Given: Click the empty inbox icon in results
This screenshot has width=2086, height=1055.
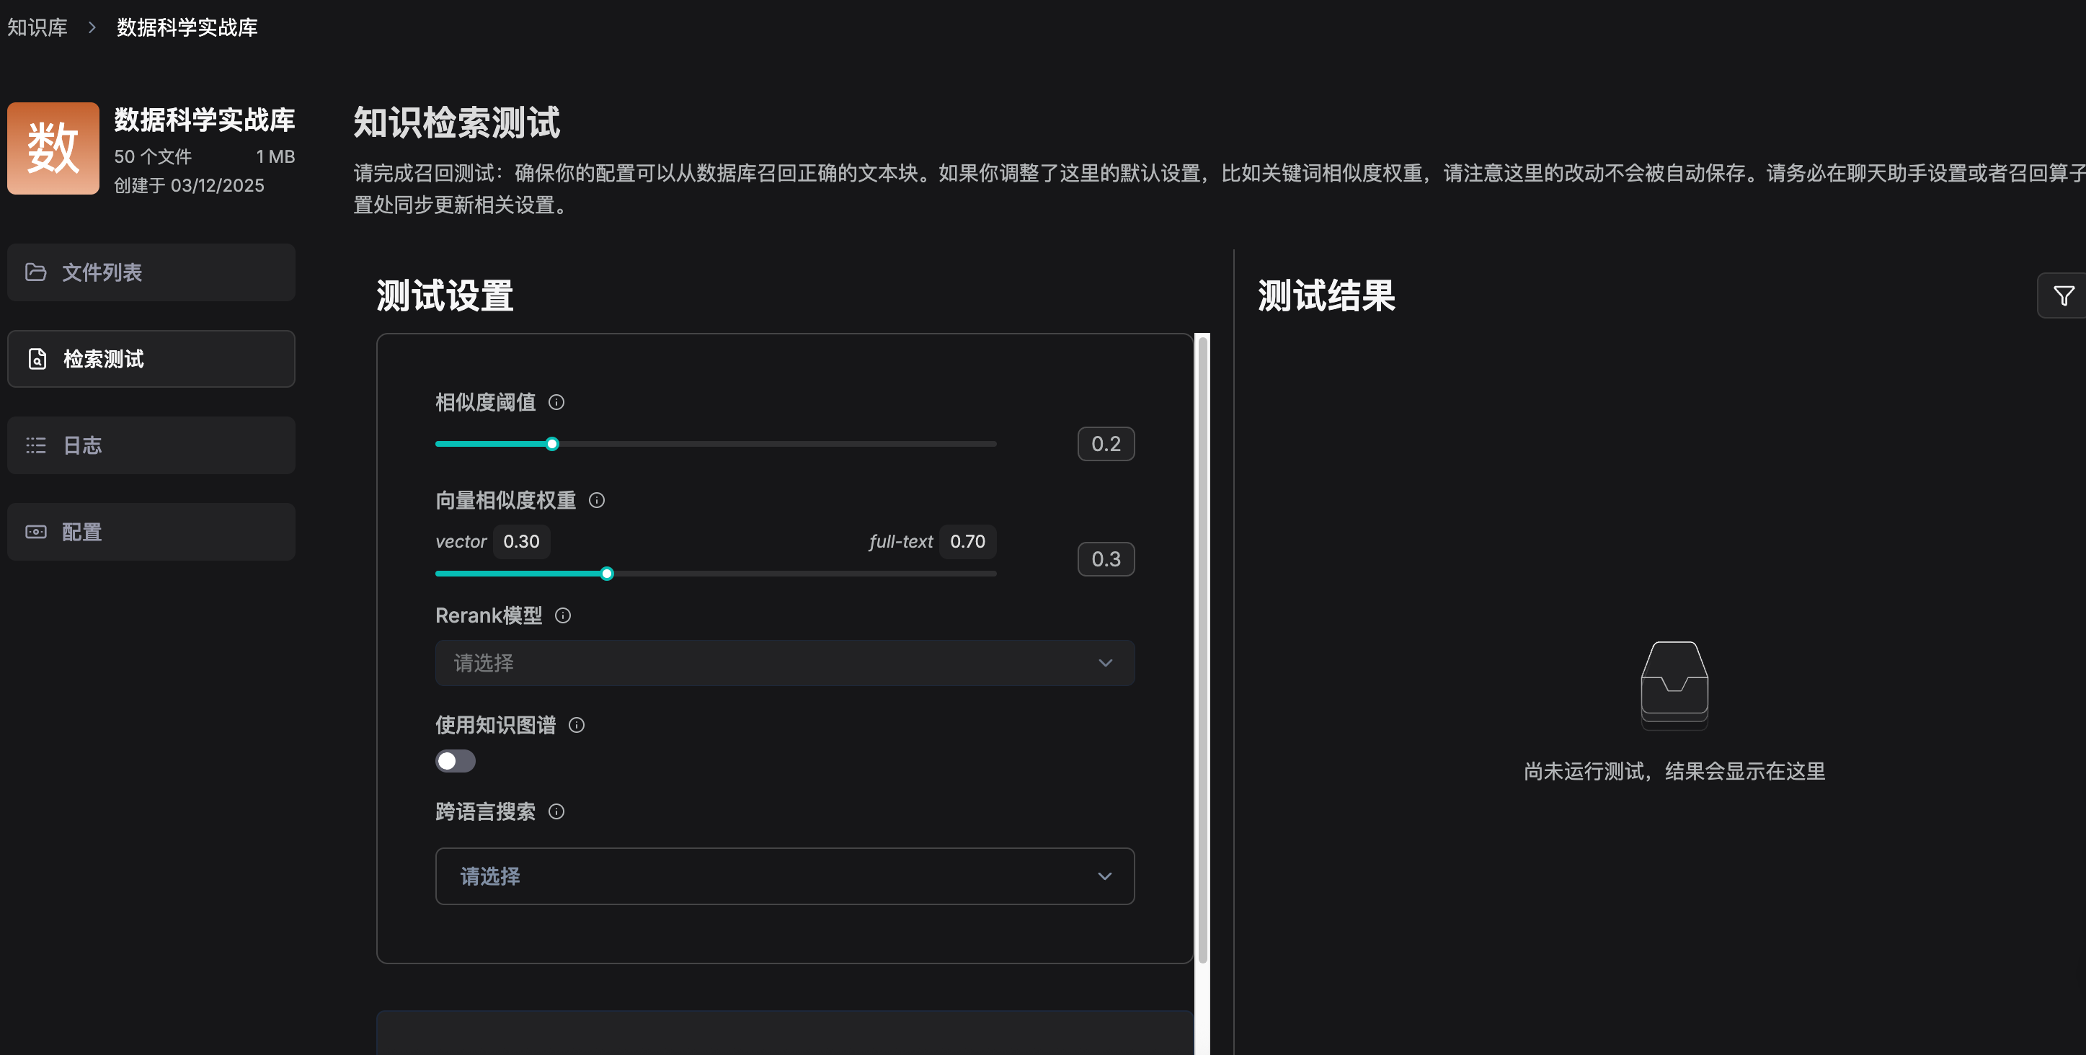Looking at the screenshot, I should click(1674, 684).
